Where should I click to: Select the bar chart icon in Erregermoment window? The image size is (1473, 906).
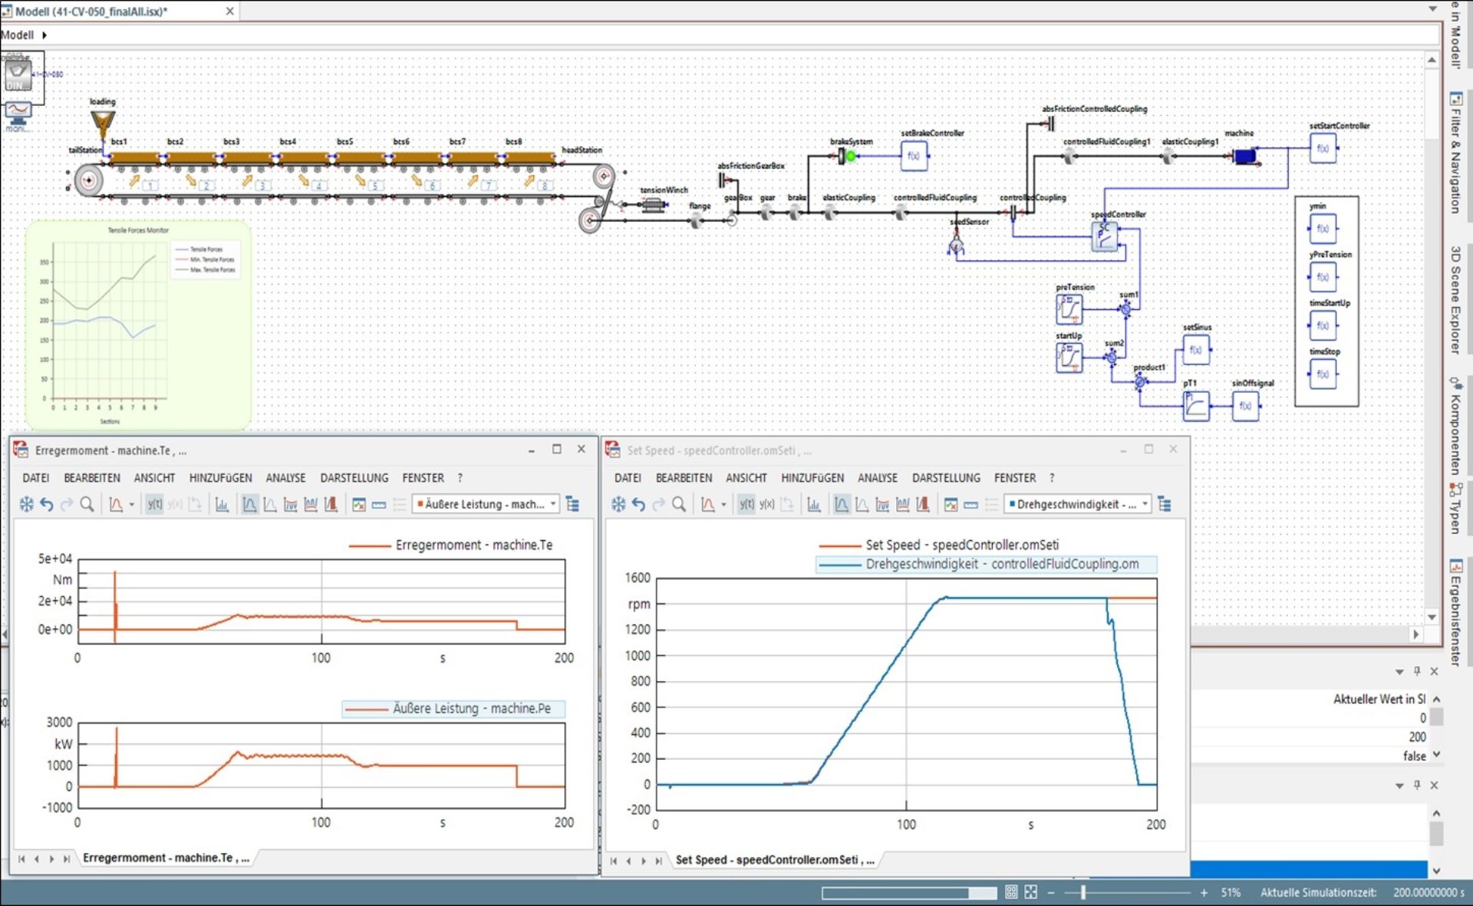[223, 504]
